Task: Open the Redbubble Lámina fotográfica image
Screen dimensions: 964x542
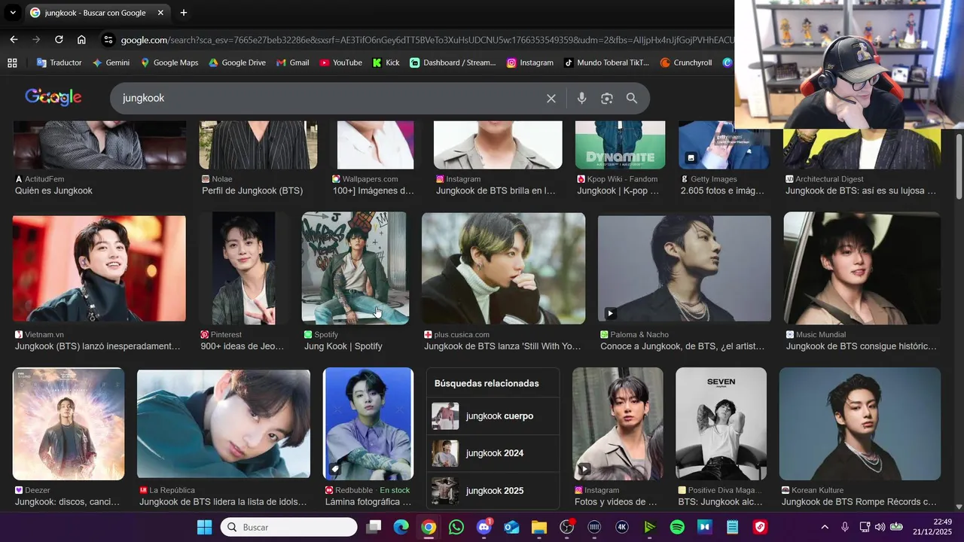Action: tap(368, 424)
